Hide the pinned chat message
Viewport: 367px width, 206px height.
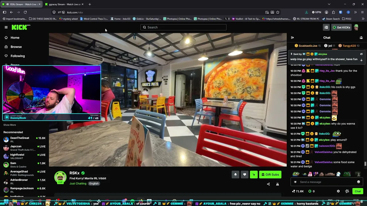(x=361, y=54)
